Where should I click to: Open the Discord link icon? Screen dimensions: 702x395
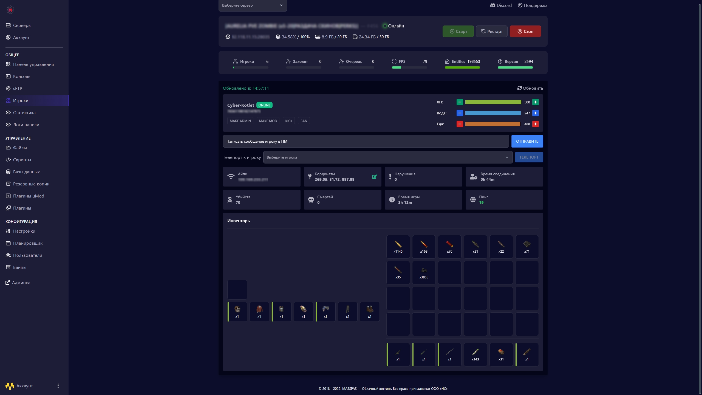(x=492, y=5)
